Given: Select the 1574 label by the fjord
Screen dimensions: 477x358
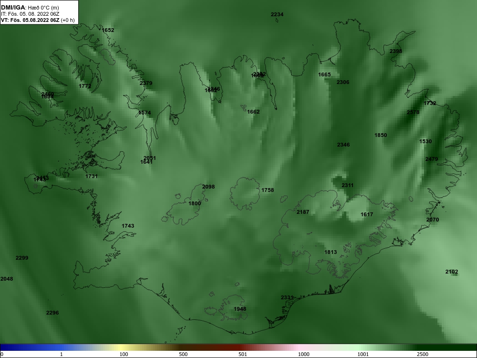Looking at the screenshot, I should 145,113.
